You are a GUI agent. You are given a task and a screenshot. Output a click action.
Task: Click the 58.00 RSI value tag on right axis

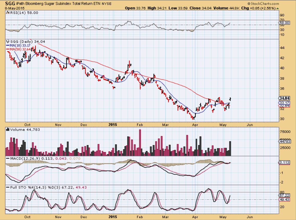click(x=284, y=23)
